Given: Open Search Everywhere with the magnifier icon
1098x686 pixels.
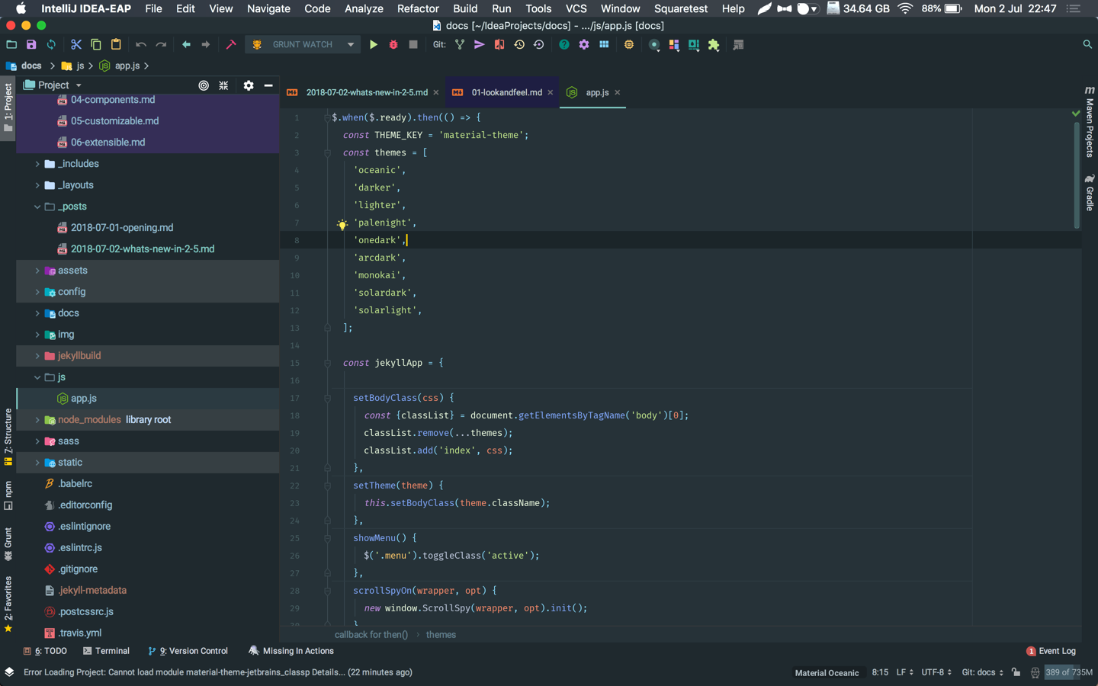Looking at the screenshot, I should tap(1087, 44).
